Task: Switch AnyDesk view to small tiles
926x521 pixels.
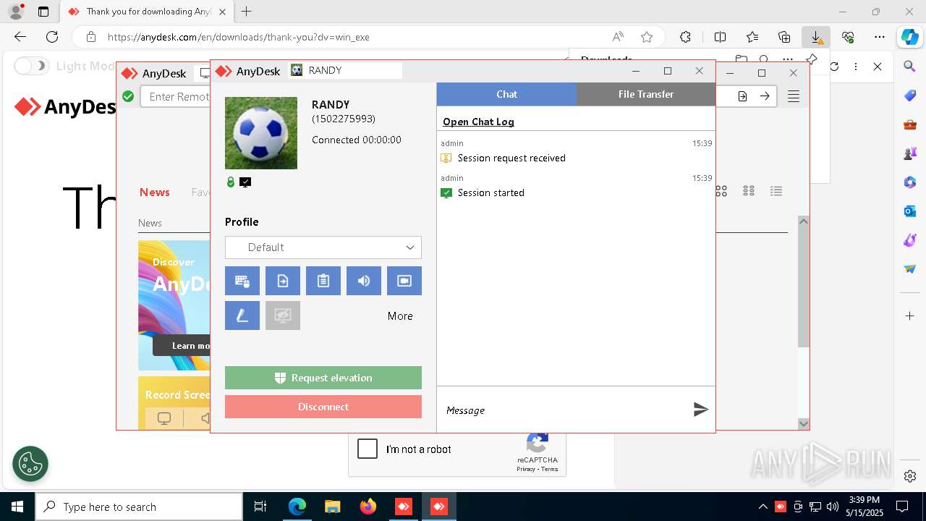Action: [x=749, y=191]
